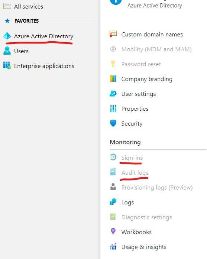Viewport: 207px width, 259px height.
Task: Open Diagnostic settings entry
Action: (146, 217)
